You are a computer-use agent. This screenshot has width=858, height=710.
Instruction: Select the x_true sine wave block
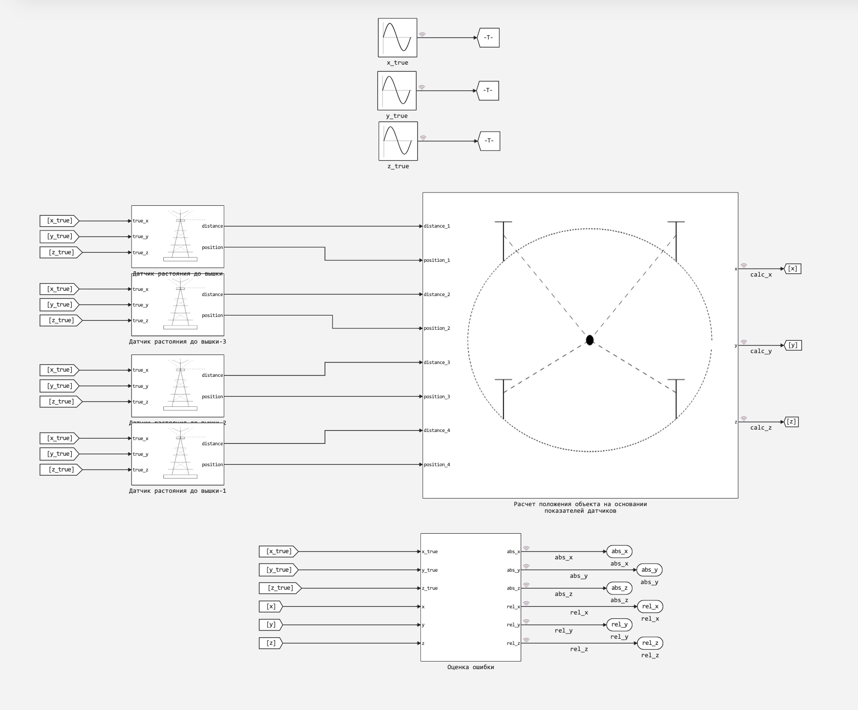[397, 38]
